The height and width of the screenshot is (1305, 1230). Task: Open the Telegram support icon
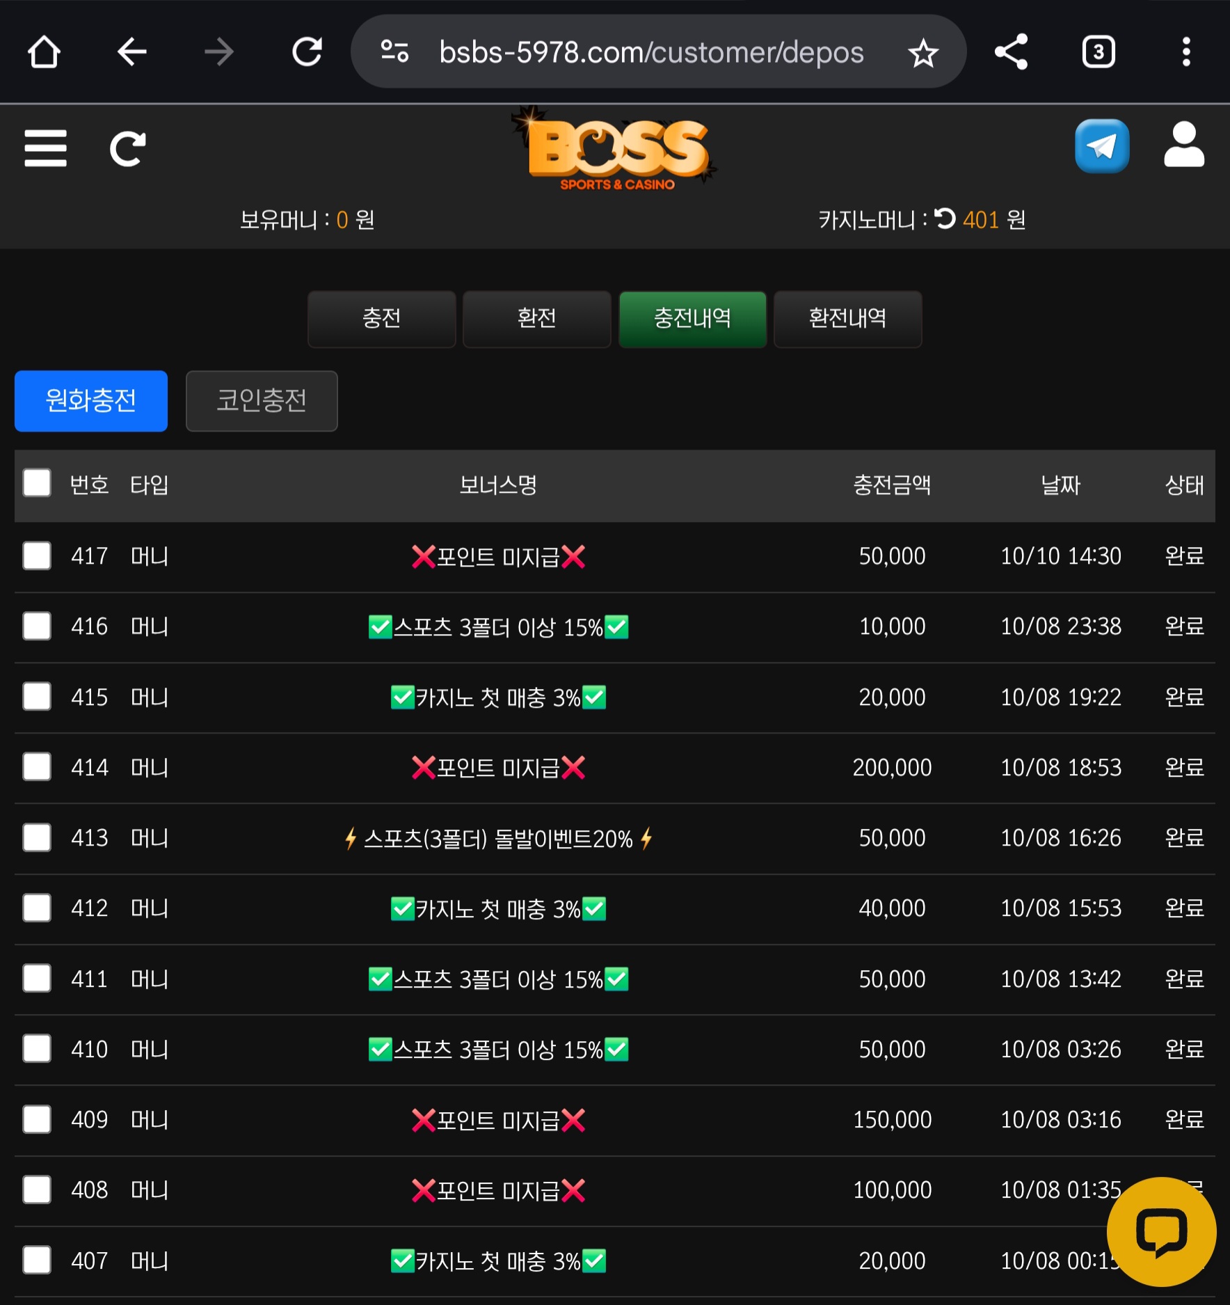[1101, 146]
